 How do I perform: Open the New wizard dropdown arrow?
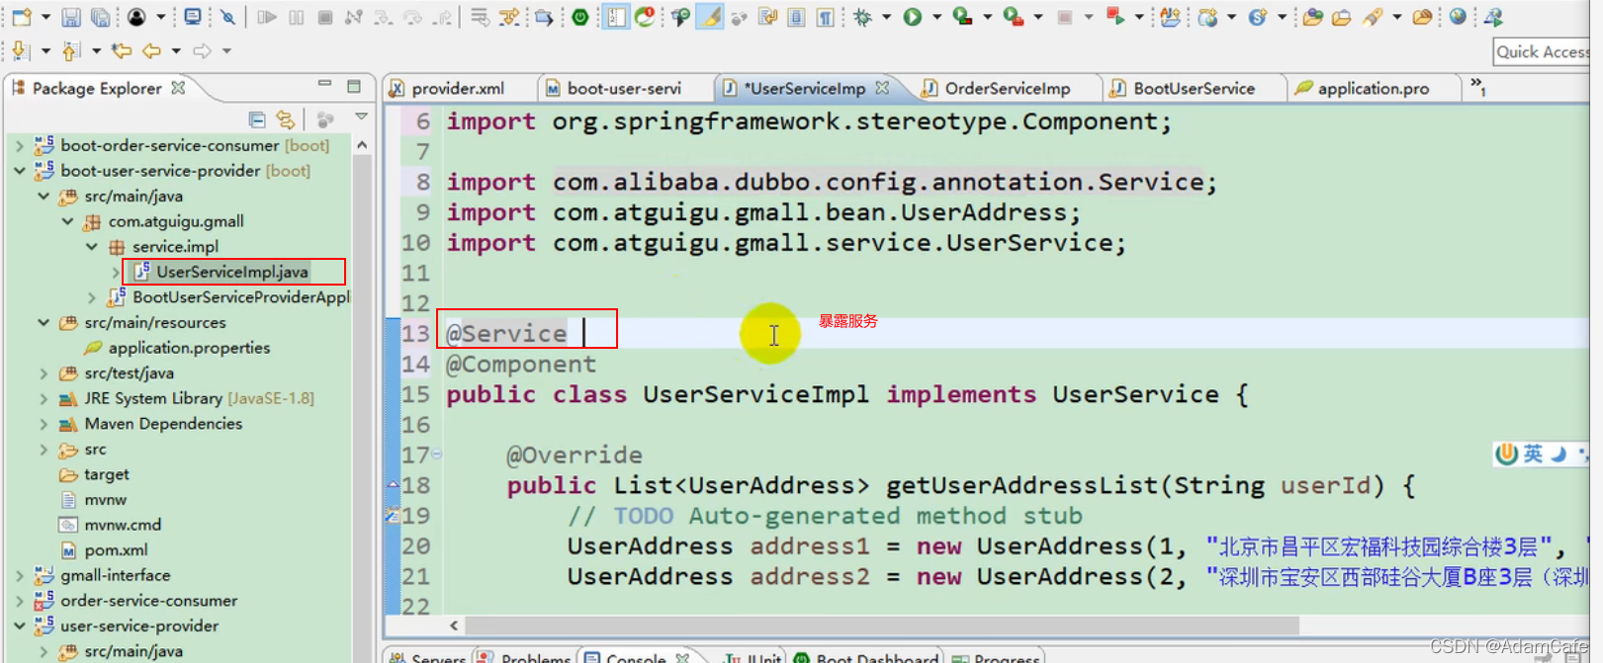click(x=45, y=17)
